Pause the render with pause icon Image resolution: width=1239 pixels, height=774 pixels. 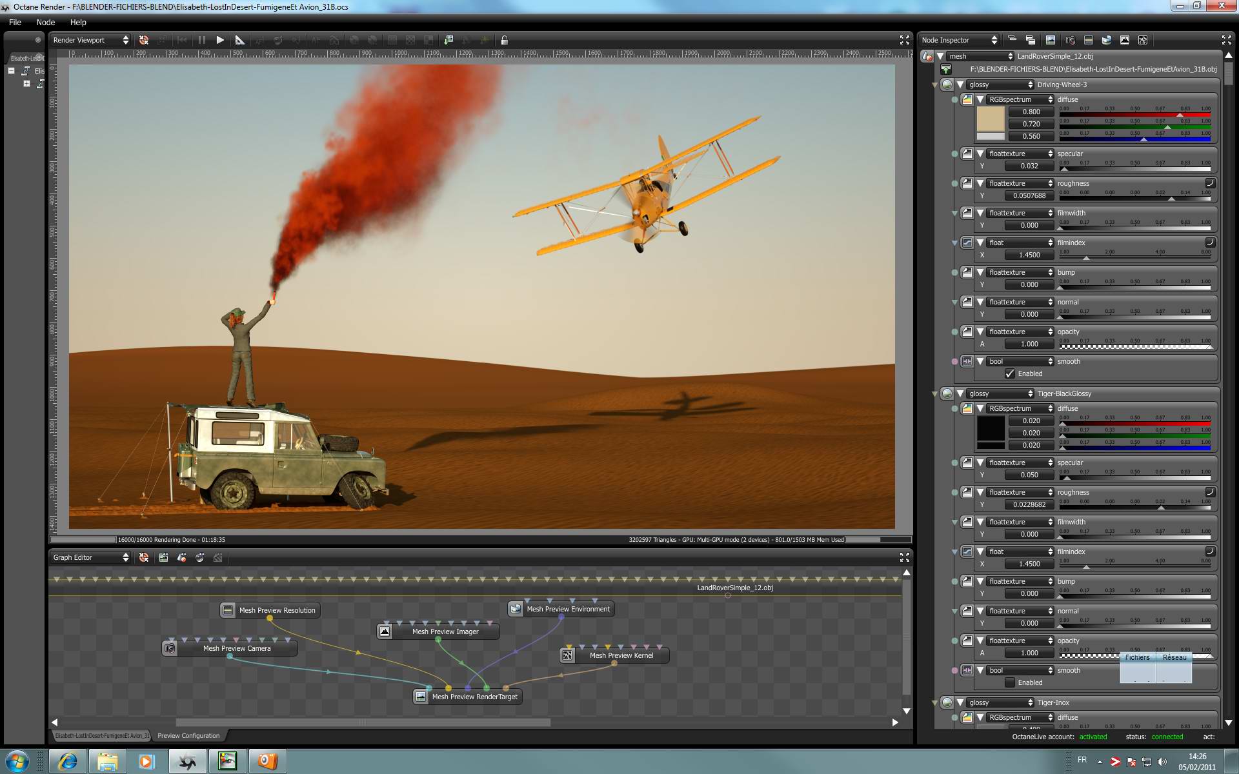[202, 40]
